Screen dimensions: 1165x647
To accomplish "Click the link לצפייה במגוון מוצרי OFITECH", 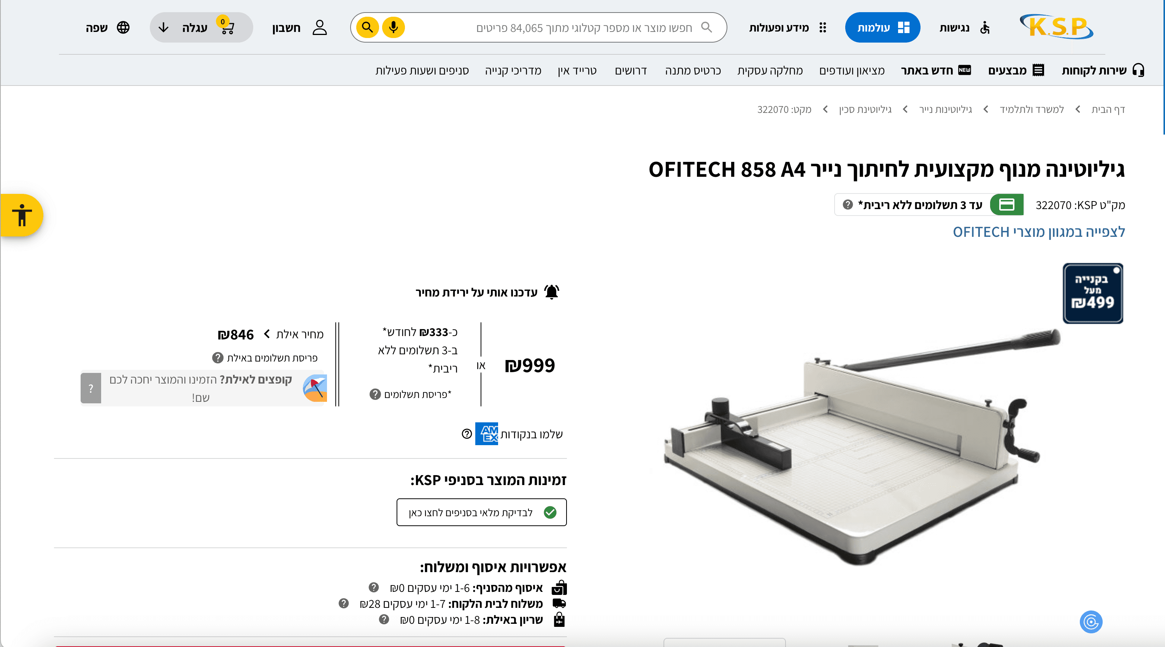I will [x=1039, y=232].
